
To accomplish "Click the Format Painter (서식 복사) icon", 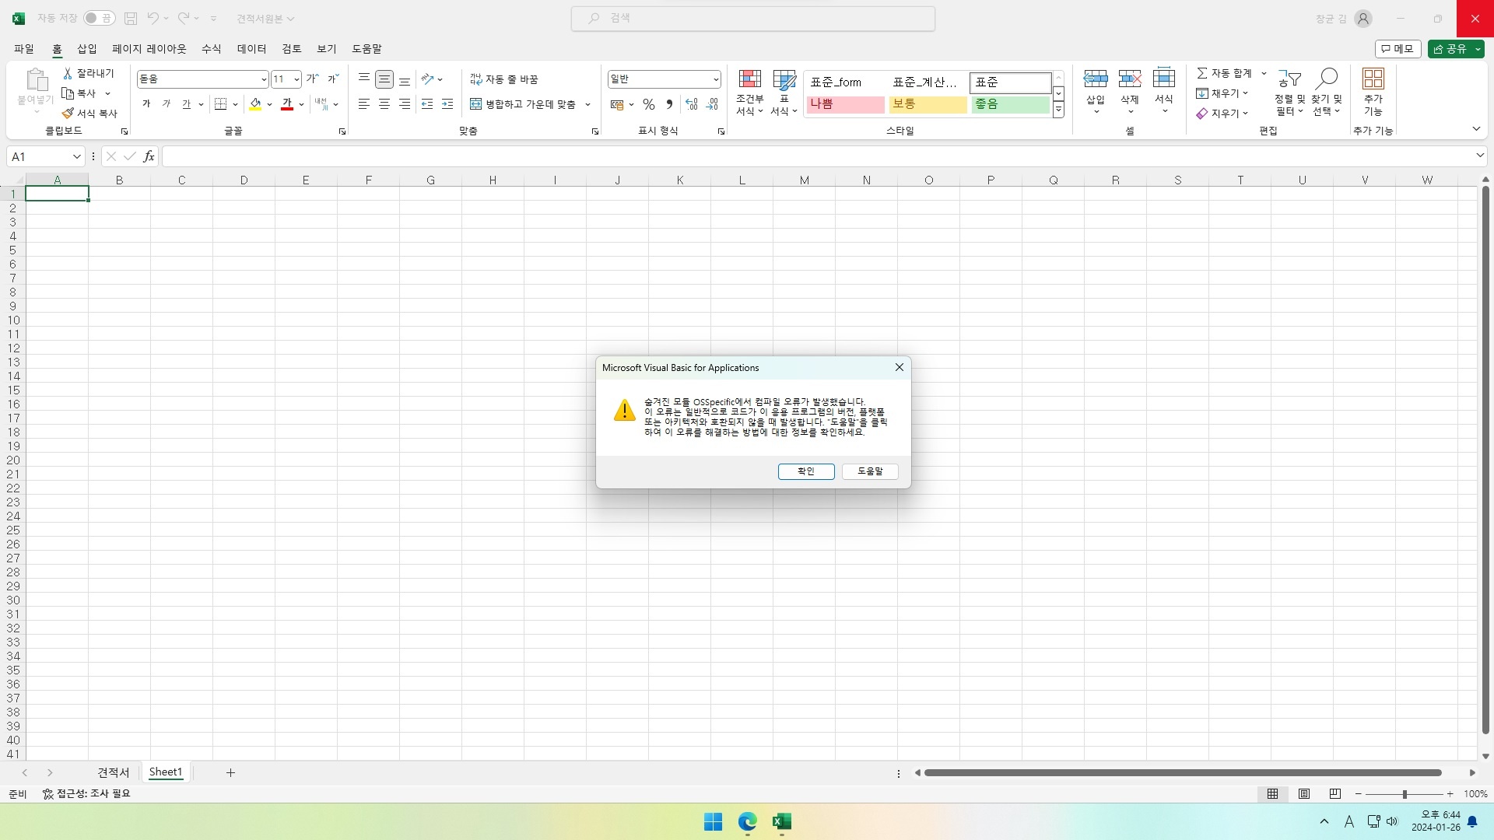I will (x=68, y=114).
